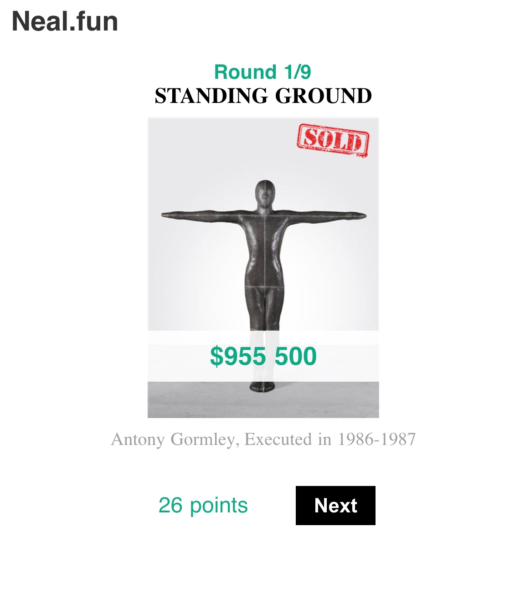Click the red SOLD stamp

[333, 140]
